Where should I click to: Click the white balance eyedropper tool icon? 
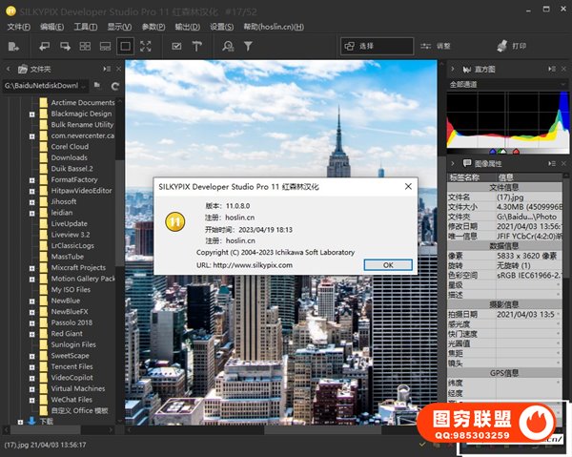(x=197, y=46)
